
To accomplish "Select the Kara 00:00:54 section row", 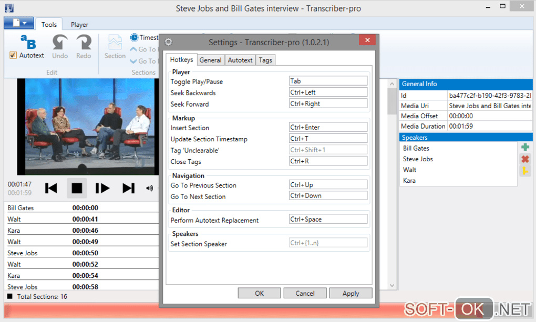I will pos(83,275).
